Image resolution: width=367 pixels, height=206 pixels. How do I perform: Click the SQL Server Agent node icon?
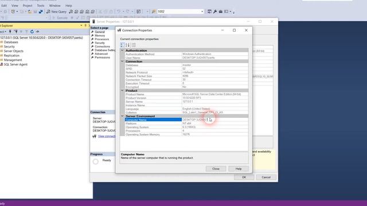tap(2, 65)
